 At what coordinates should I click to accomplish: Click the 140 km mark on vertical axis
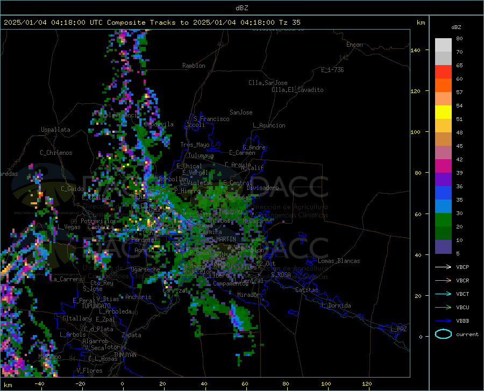415,51
